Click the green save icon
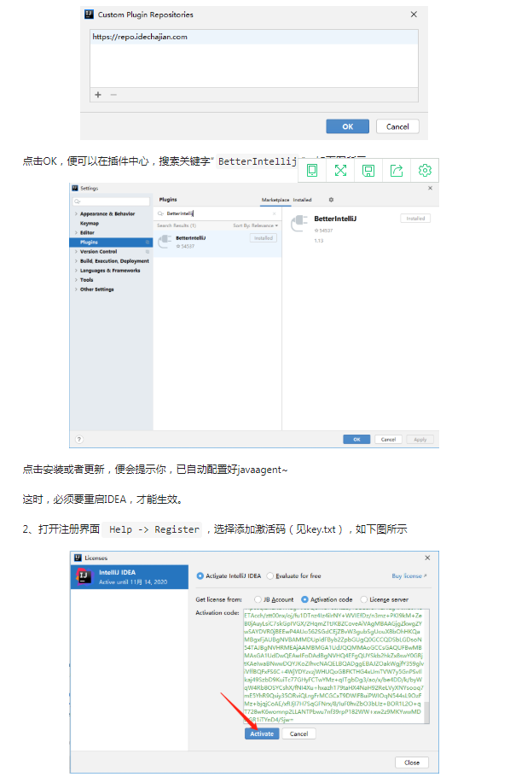The image size is (510, 777). (368, 171)
